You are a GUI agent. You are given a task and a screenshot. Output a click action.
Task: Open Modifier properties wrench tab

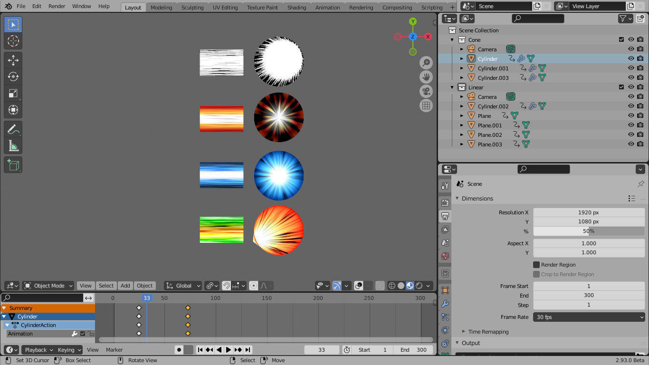[445, 304]
